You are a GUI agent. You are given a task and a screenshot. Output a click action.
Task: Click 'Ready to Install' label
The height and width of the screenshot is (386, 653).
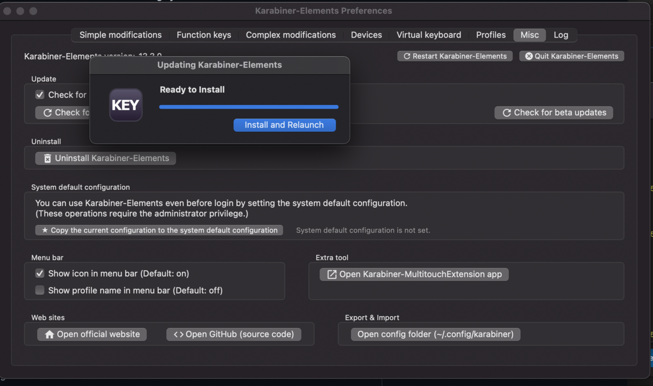[192, 90]
